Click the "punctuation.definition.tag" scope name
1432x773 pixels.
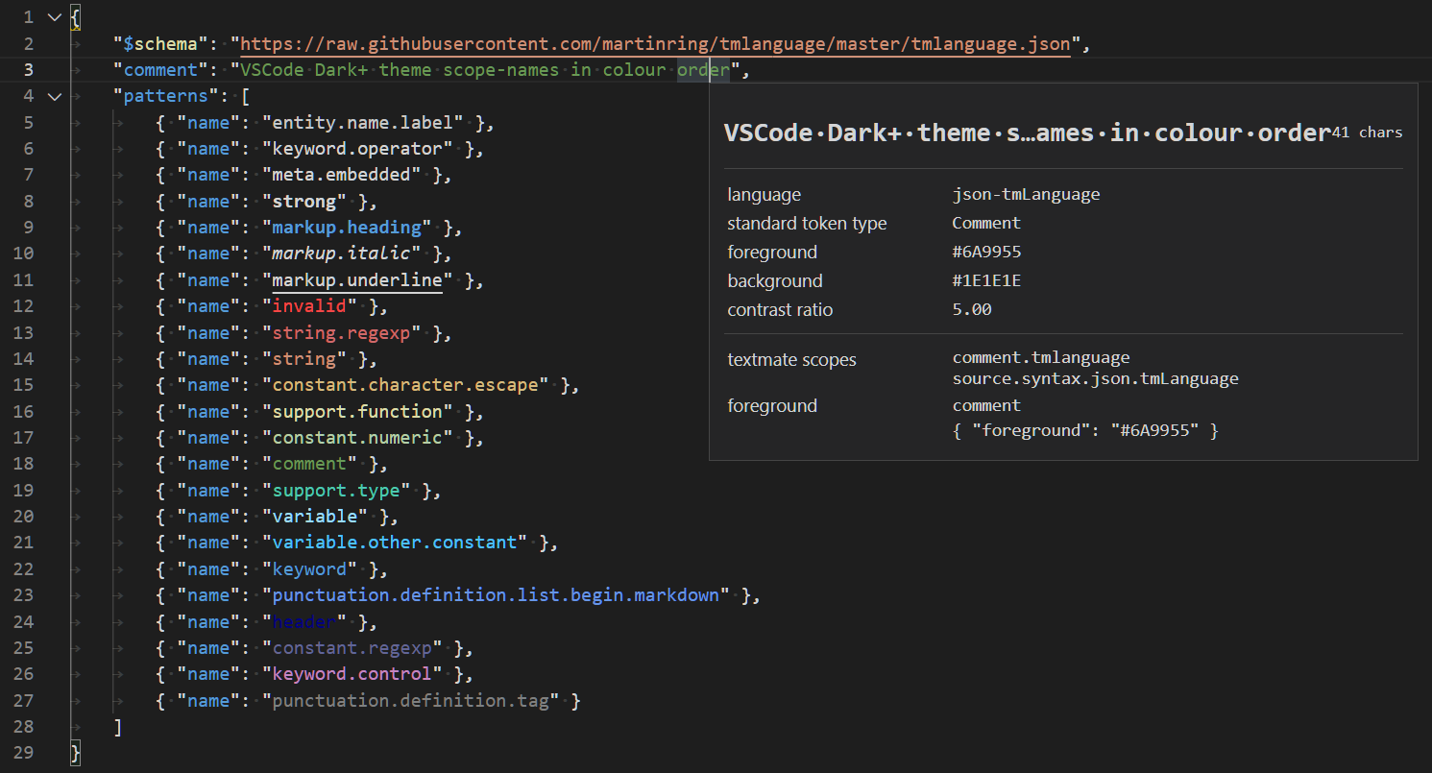[410, 701]
